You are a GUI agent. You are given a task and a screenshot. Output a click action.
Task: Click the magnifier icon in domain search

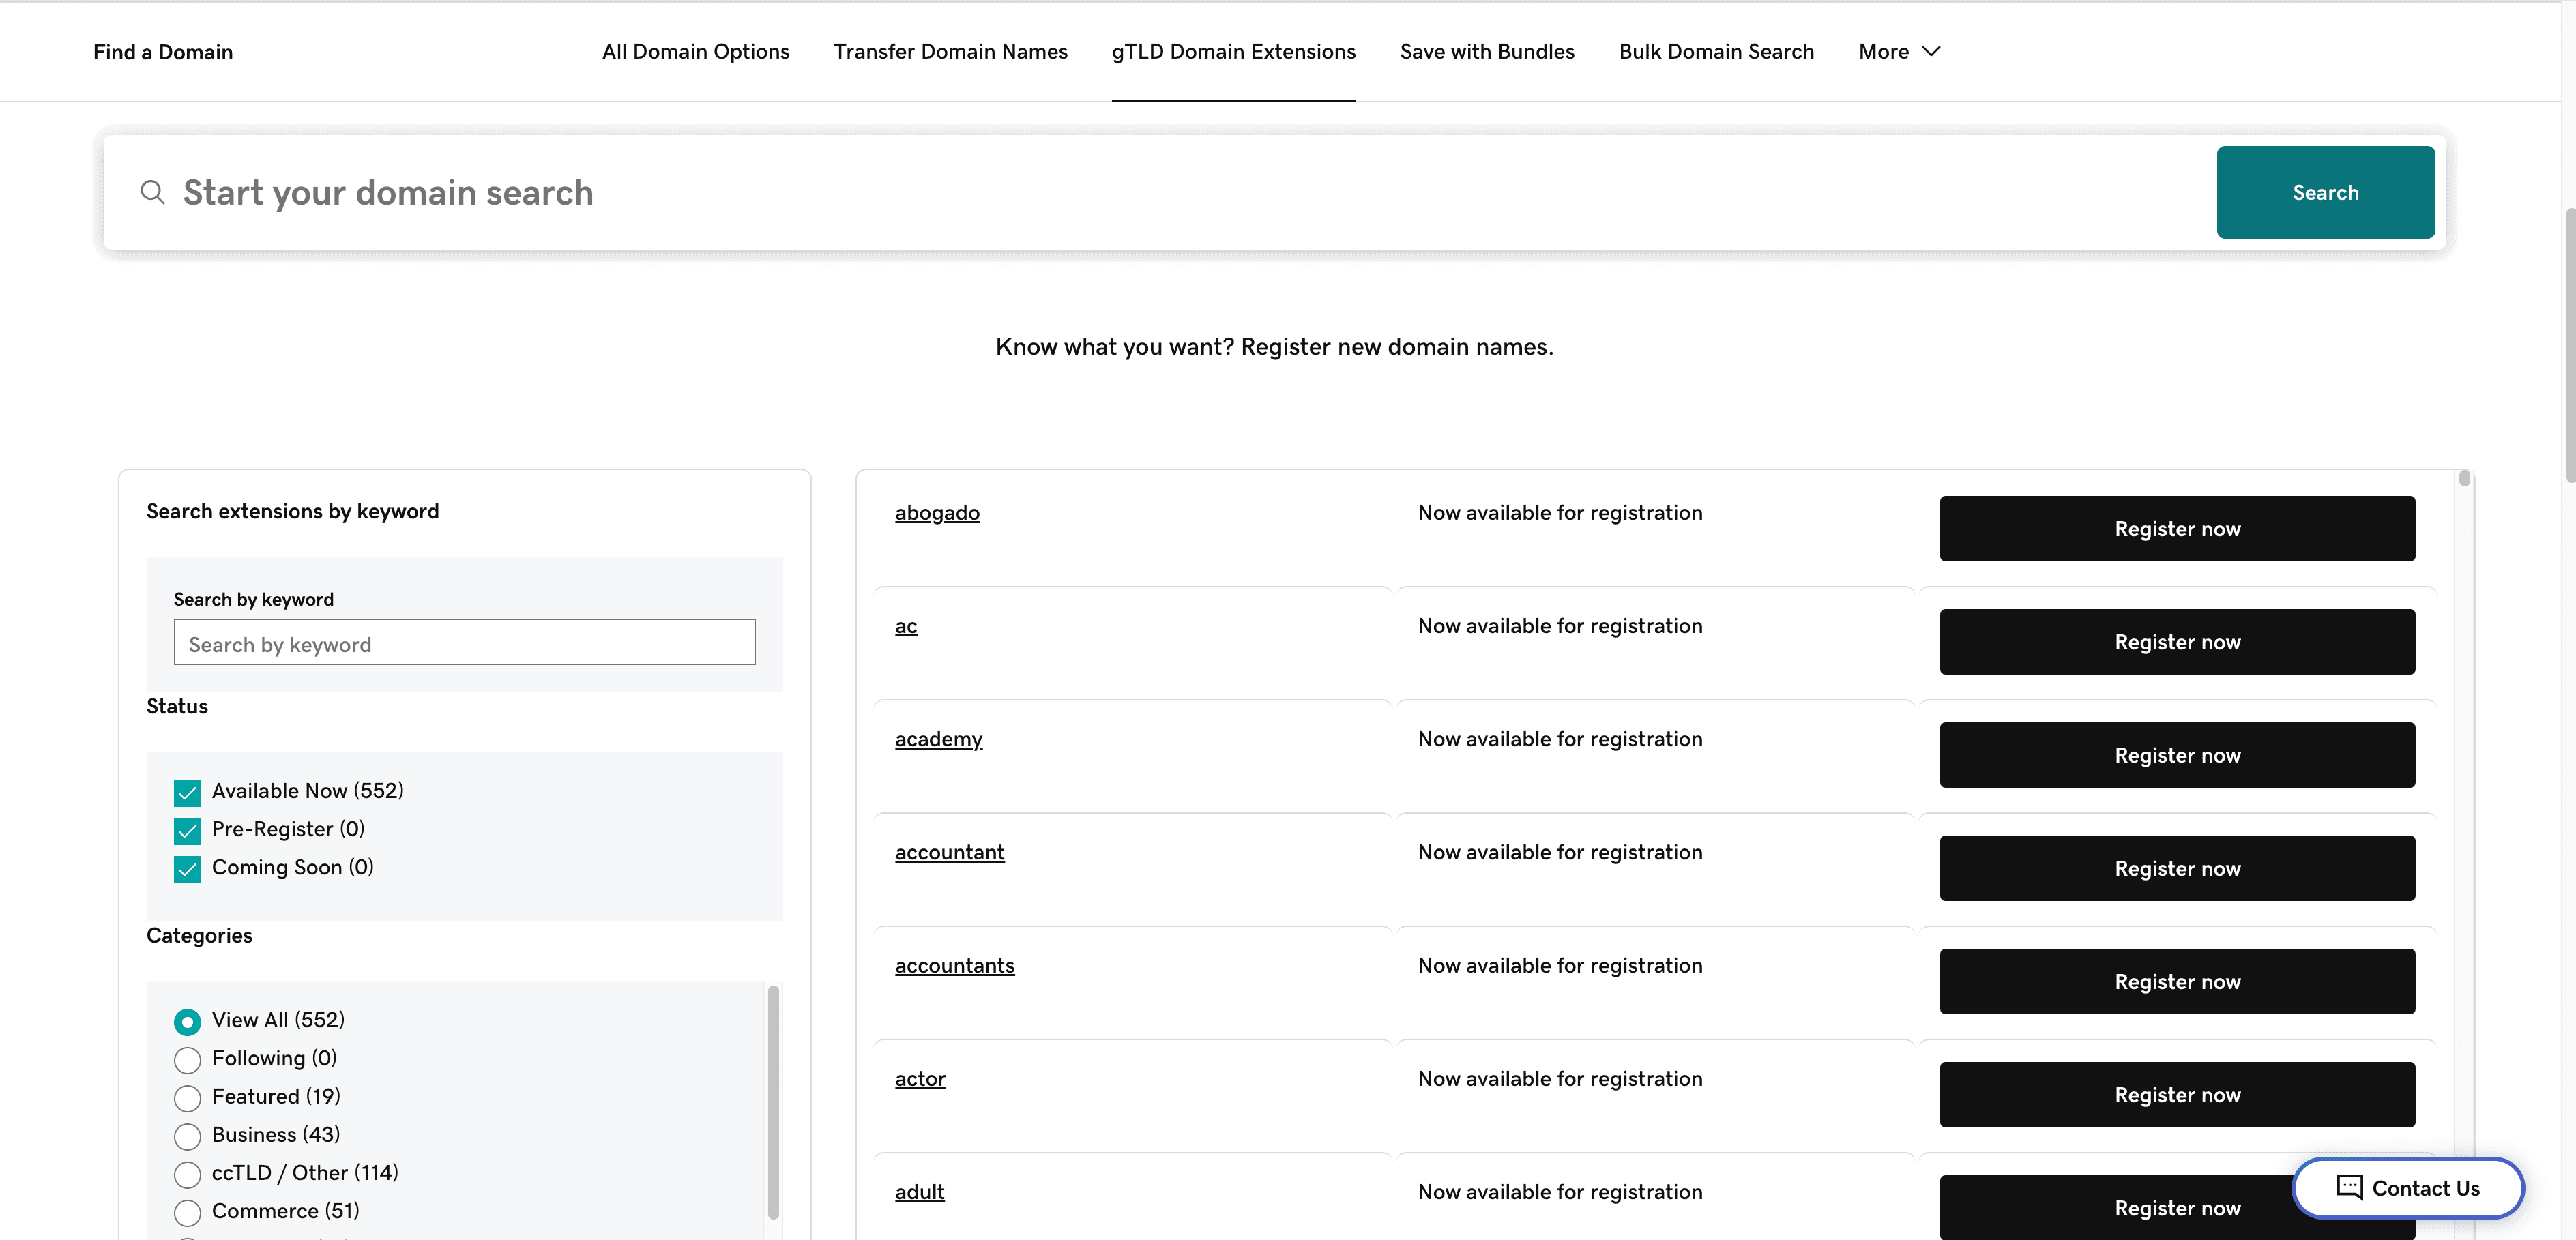click(152, 192)
